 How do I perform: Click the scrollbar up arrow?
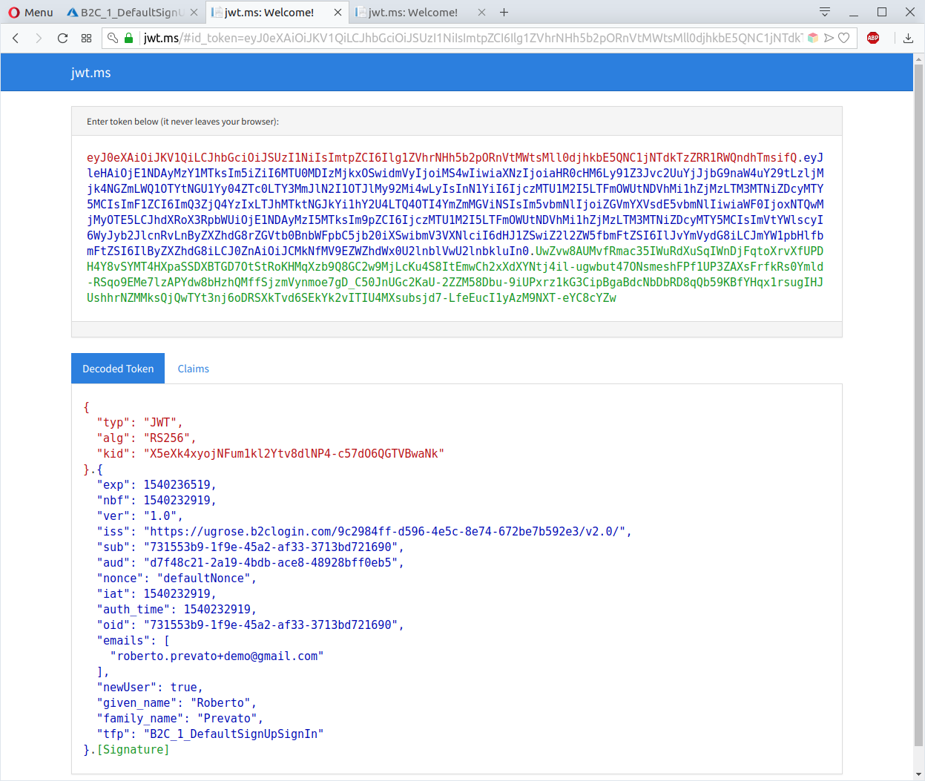[919, 59]
